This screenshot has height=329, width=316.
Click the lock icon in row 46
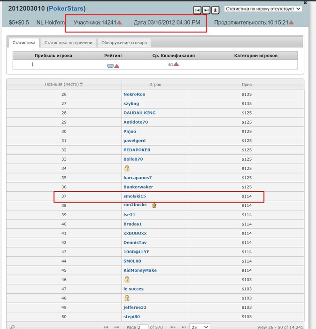click(127, 280)
